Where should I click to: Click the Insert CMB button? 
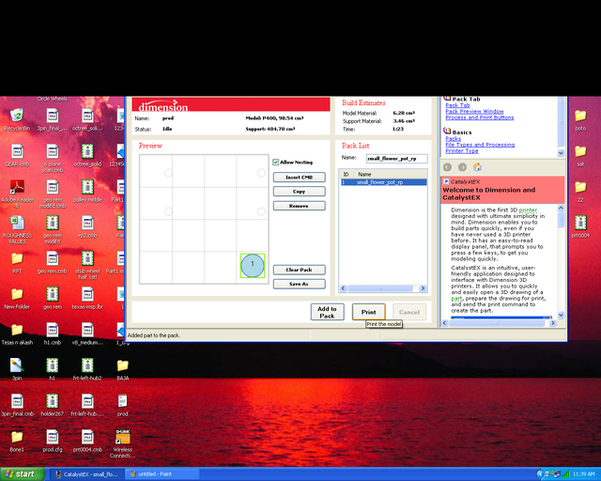click(299, 178)
